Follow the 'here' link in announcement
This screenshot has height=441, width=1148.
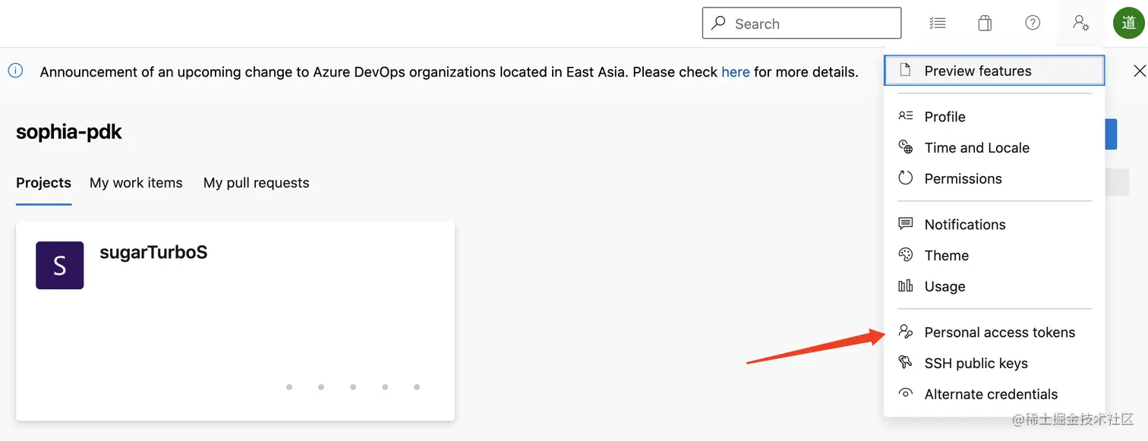[x=735, y=72]
